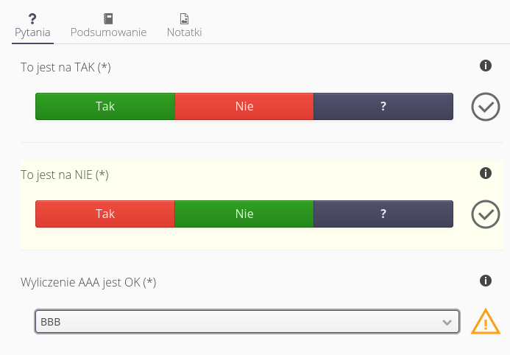Open info for the 'To jest na TAK' question
This screenshot has width=510, height=355.
point(485,66)
